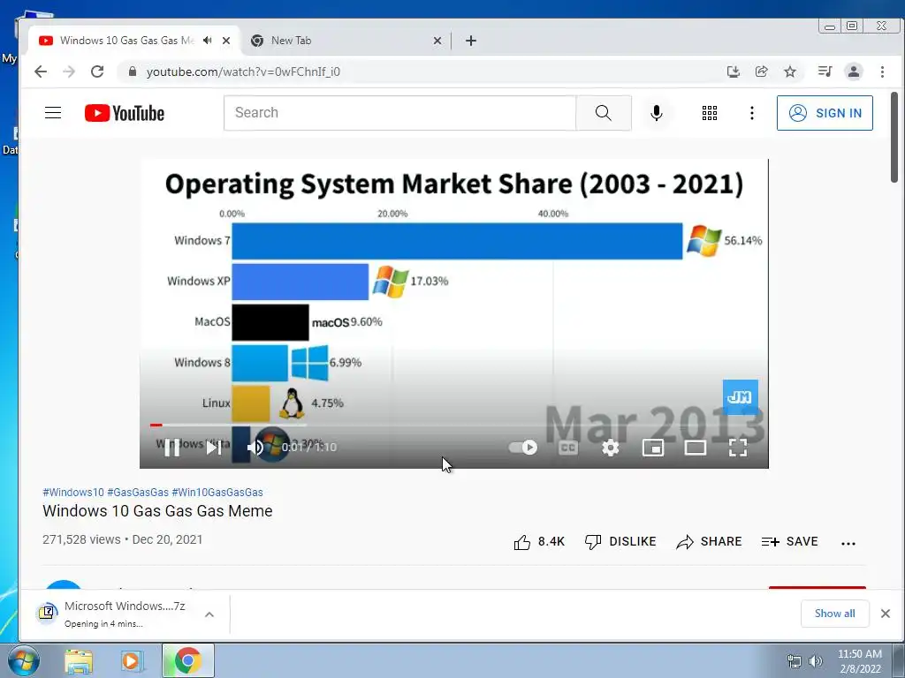Click the video progress bar

point(454,426)
